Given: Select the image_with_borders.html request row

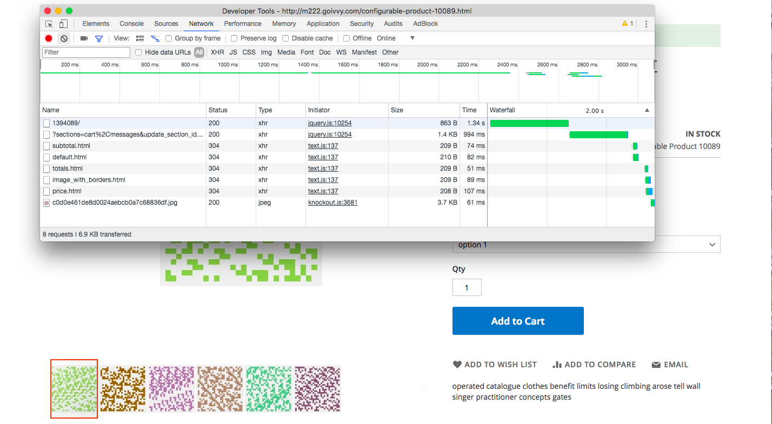Looking at the screenshot, I should [x=347, y=180].
